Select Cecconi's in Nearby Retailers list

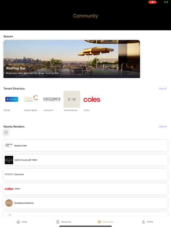coord(85,174)
